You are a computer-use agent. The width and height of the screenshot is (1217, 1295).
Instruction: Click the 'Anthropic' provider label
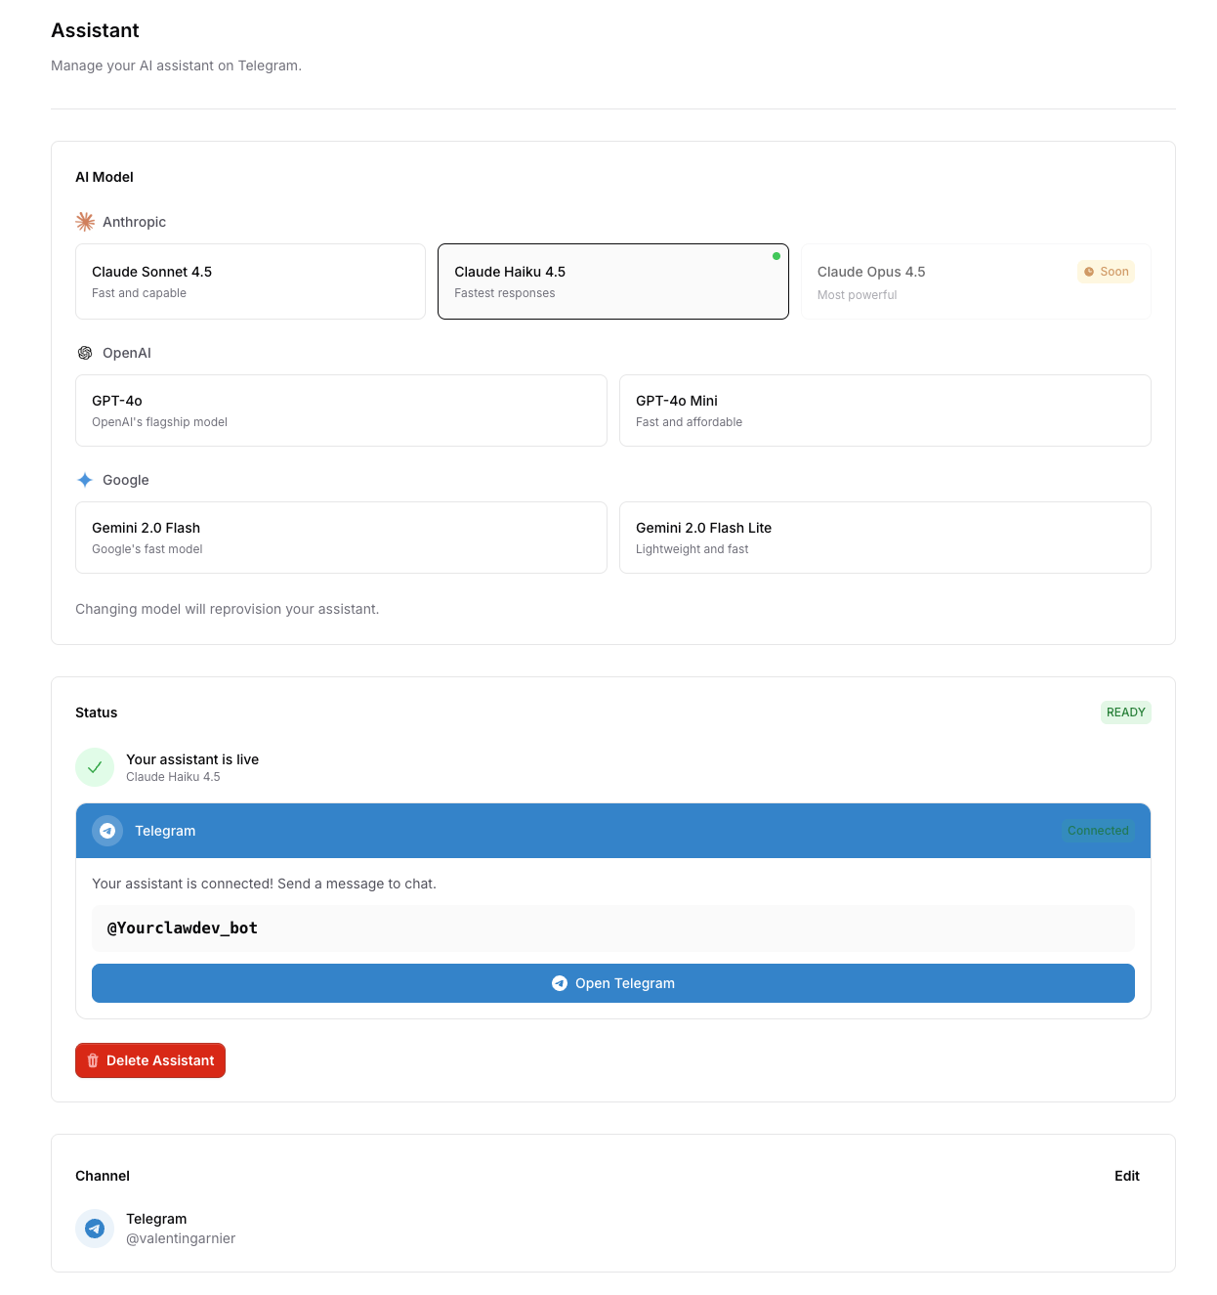click(134, 222)
